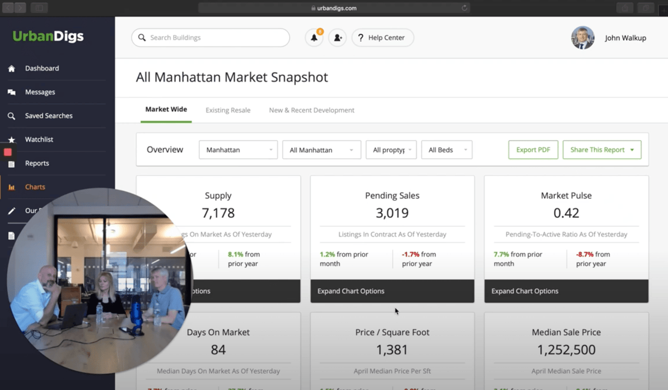Click the Charts bar-graph icon
The image size is (668, 390).
click(11, 187)
